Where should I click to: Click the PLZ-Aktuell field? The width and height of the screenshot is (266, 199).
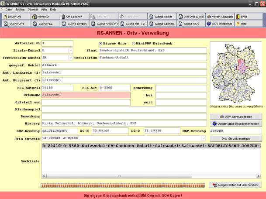click(57, 88)
